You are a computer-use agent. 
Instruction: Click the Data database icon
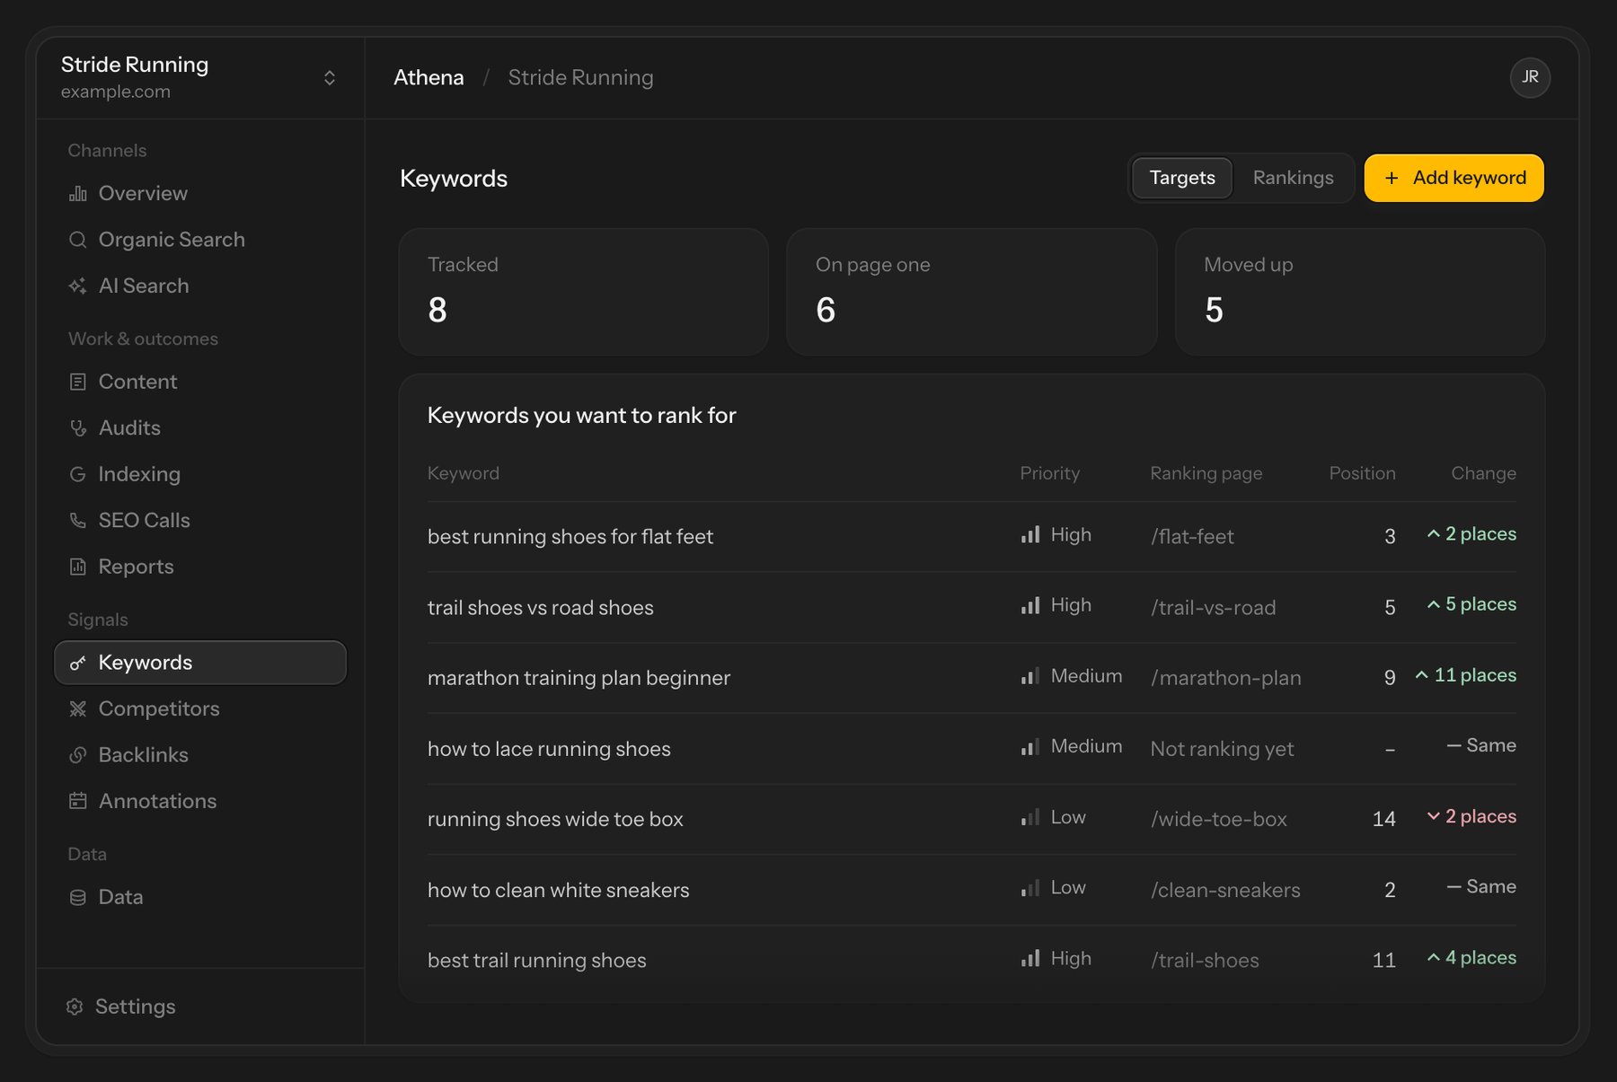[x=78, y=897]
